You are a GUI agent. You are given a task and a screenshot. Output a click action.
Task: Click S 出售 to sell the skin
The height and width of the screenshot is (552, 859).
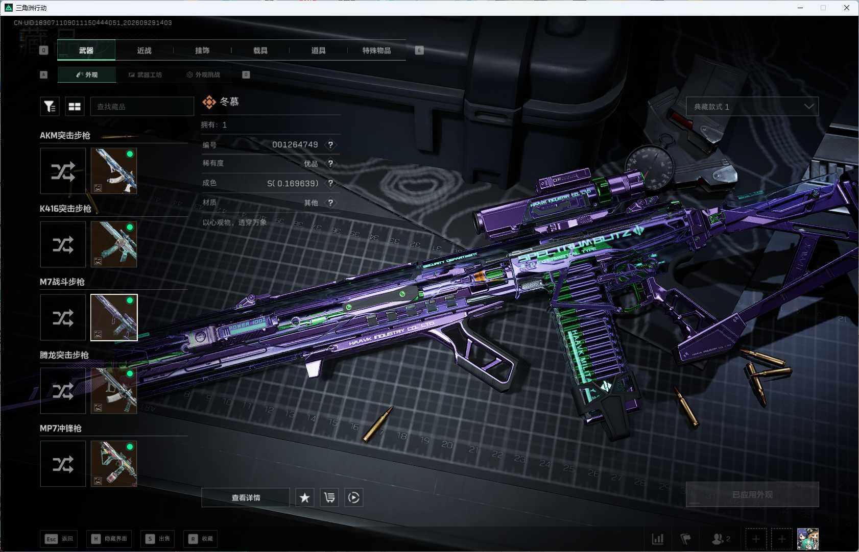click(157, 539)
